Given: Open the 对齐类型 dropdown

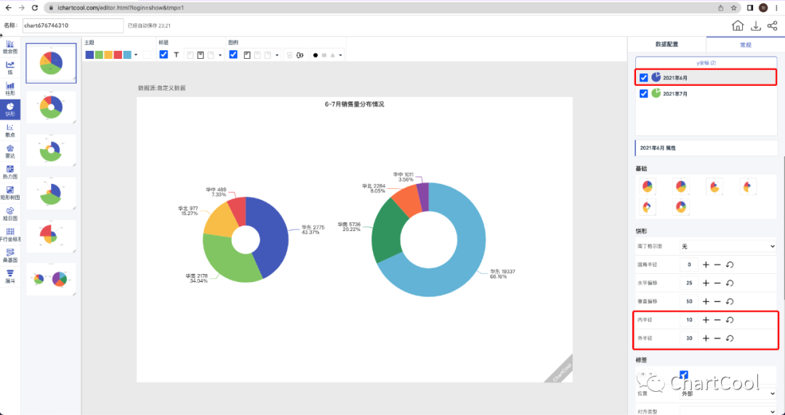Looking at the screenshot, I should point(728,411).
